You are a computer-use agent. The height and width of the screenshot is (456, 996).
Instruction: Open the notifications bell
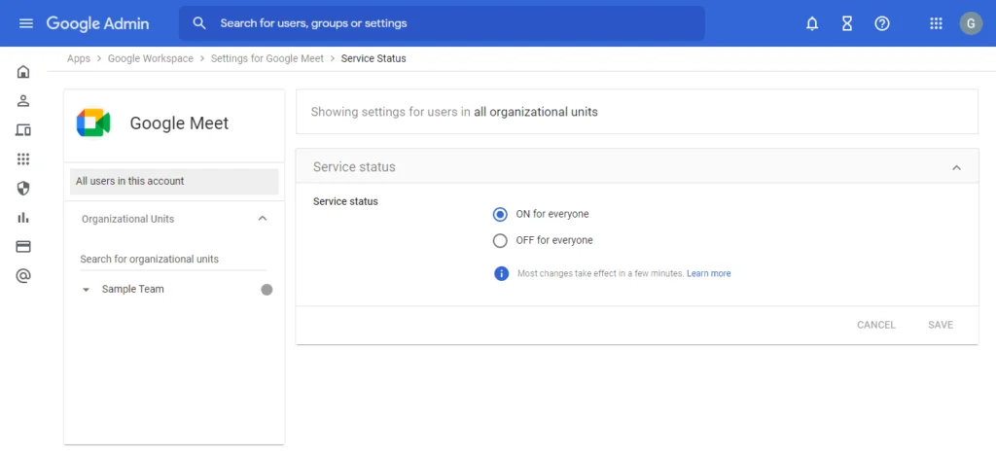(812, 23)
